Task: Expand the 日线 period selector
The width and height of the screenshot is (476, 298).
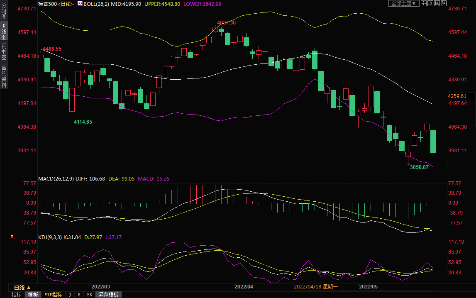Action: point(22,287)
